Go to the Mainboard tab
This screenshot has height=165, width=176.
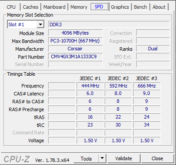coord(54,7)
